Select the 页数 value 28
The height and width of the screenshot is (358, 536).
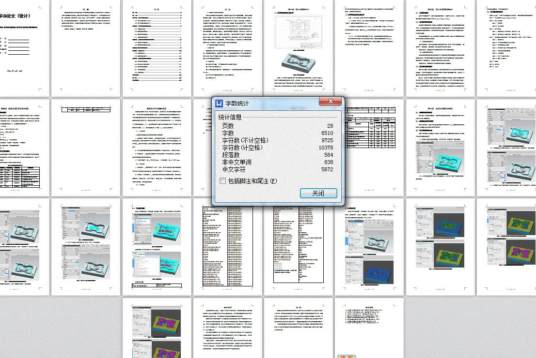tap(330, 126)
